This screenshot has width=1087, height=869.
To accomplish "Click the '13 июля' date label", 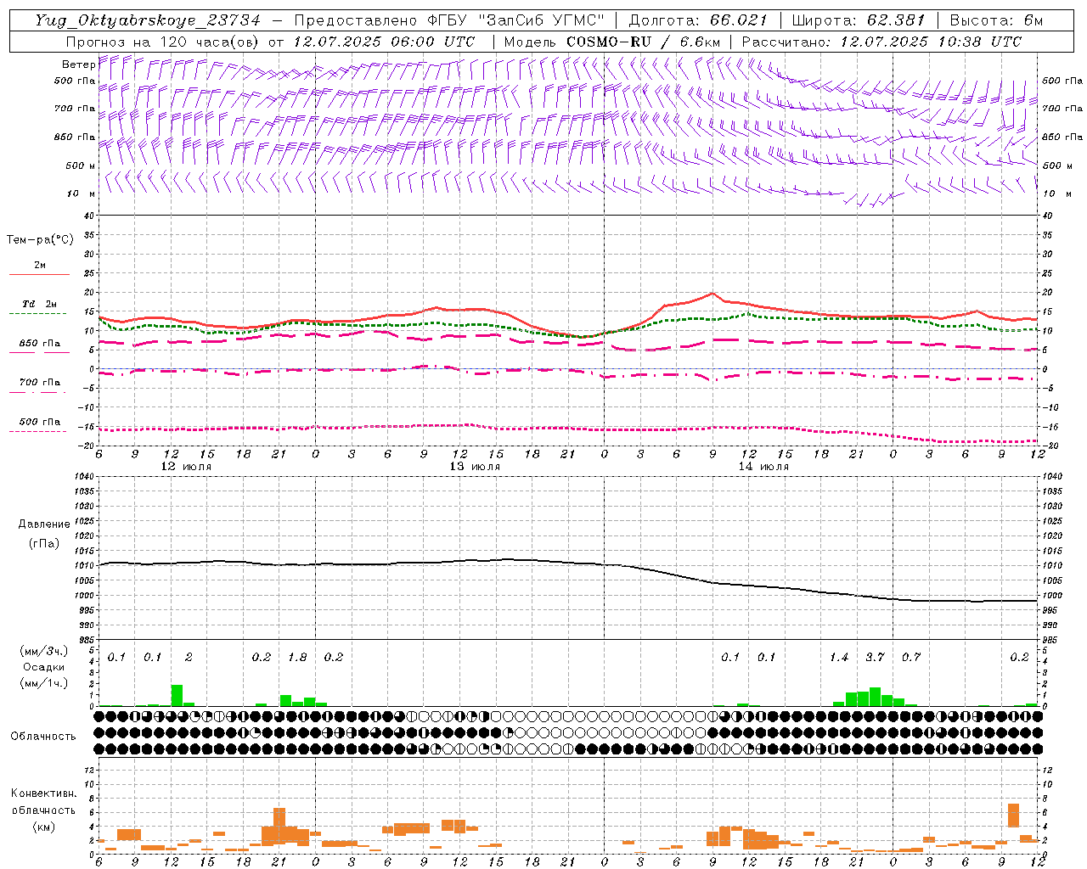I will pyautogui.click(x=475, y=467).
